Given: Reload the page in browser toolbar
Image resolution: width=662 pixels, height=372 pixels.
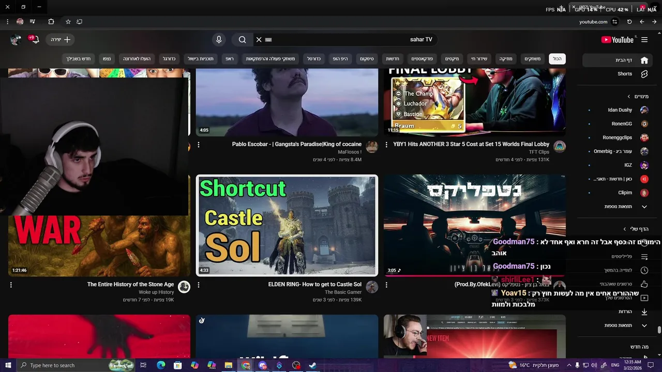Looking at the screenshot, I should (629, 22).
